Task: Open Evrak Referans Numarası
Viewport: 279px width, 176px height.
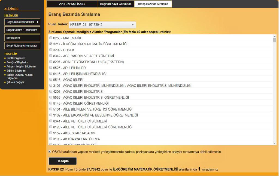Action: coord(22,46)
